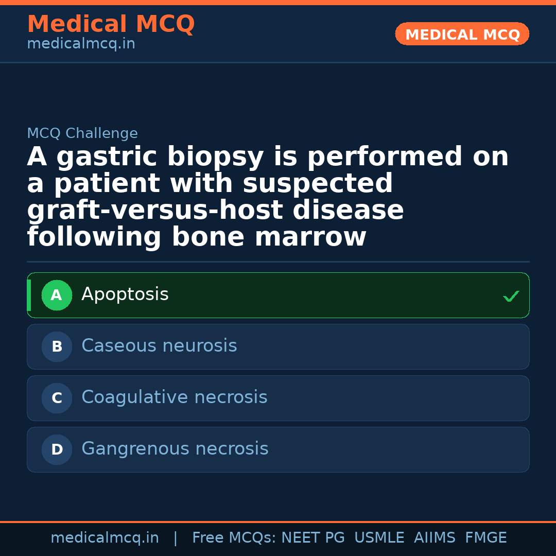Screen dimensions: 556x556
Task: Visit medicalmcq.in link under the header
Action: coord(81,44)
